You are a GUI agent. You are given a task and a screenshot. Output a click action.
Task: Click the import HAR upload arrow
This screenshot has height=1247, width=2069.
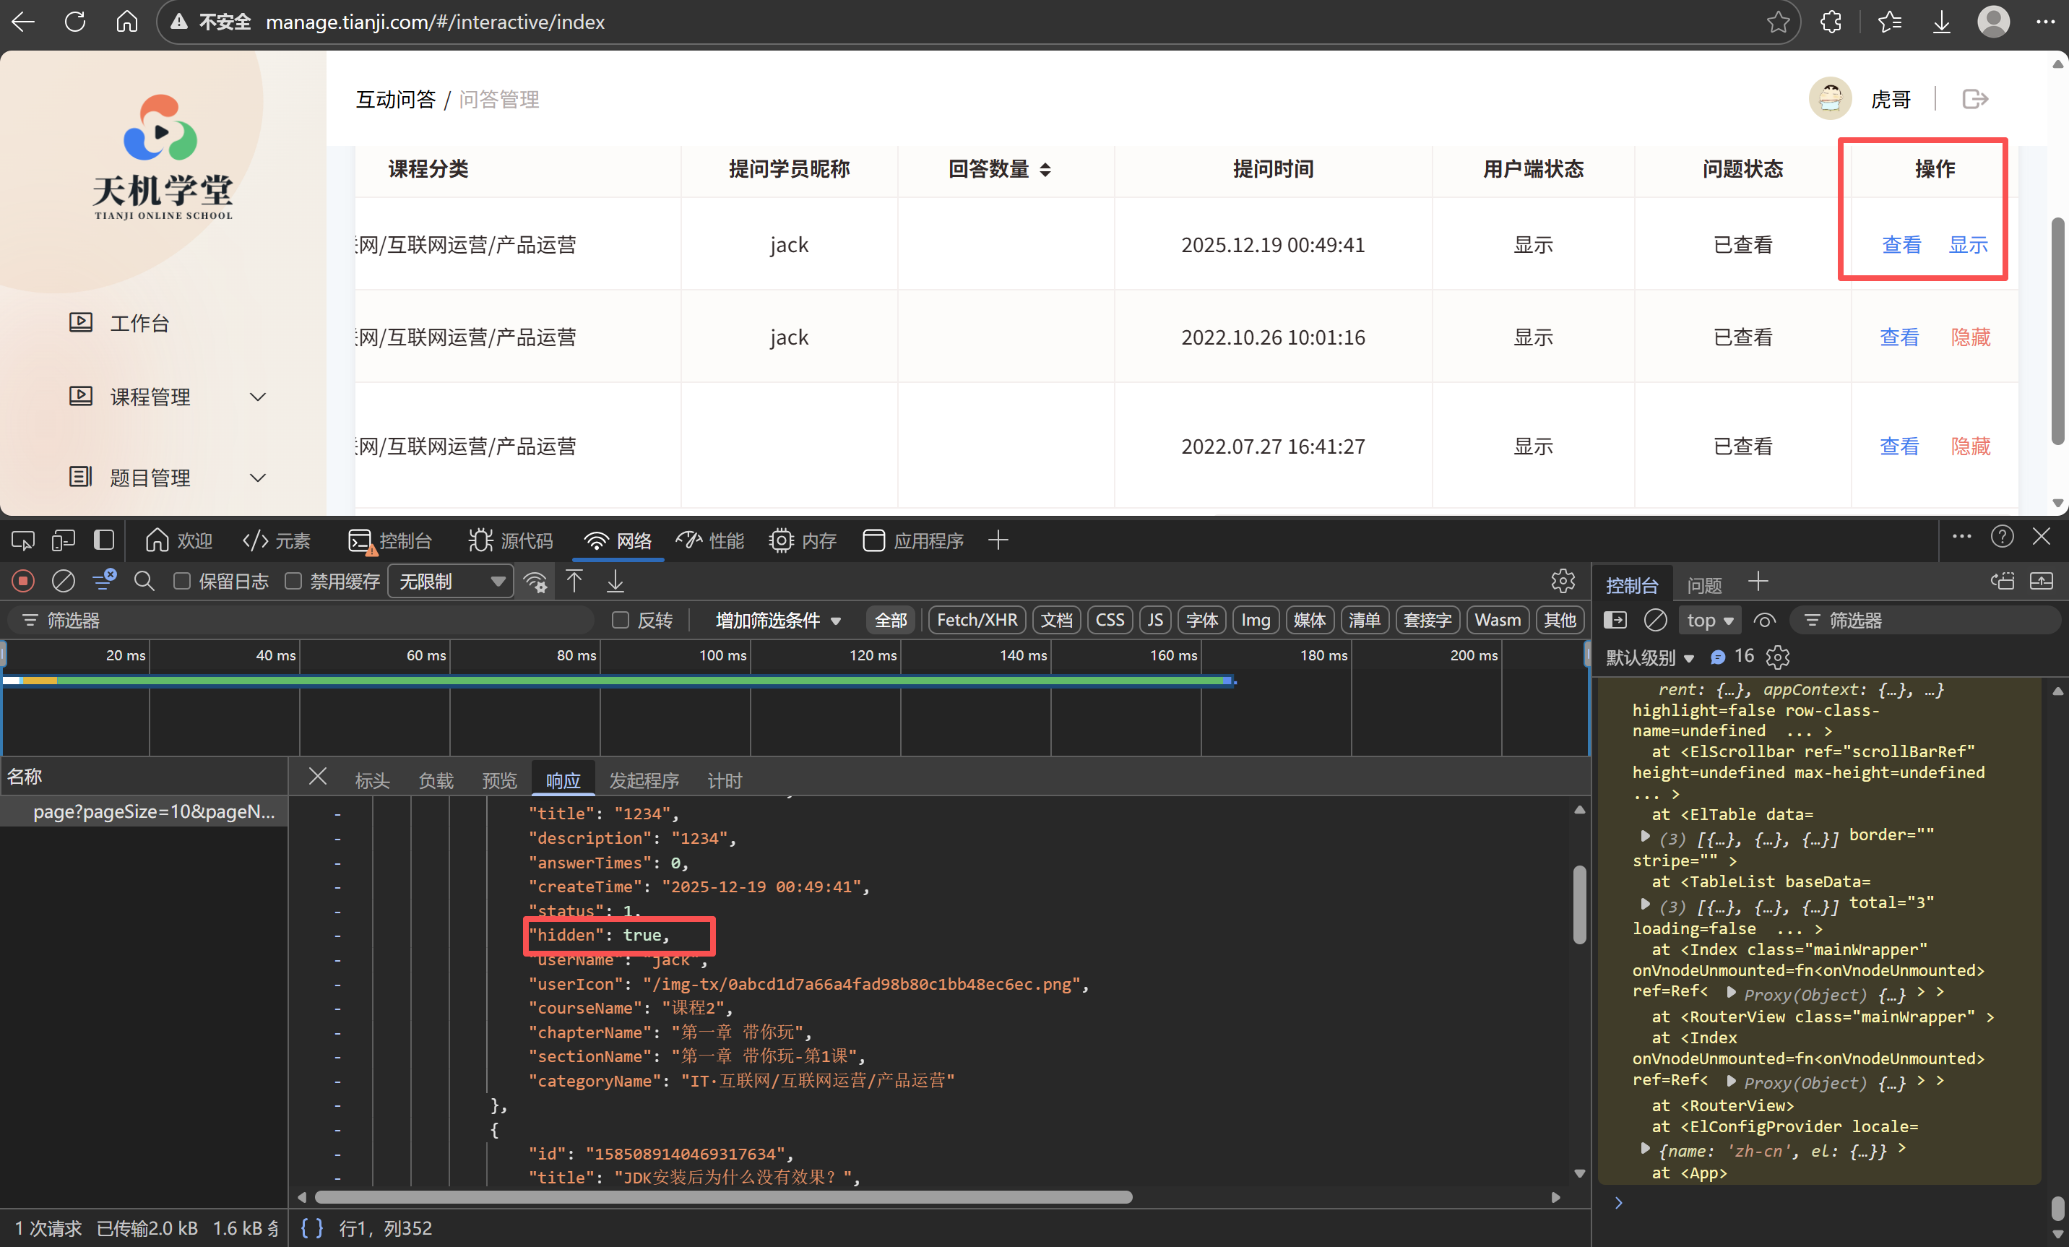click(x=574, y=581)
